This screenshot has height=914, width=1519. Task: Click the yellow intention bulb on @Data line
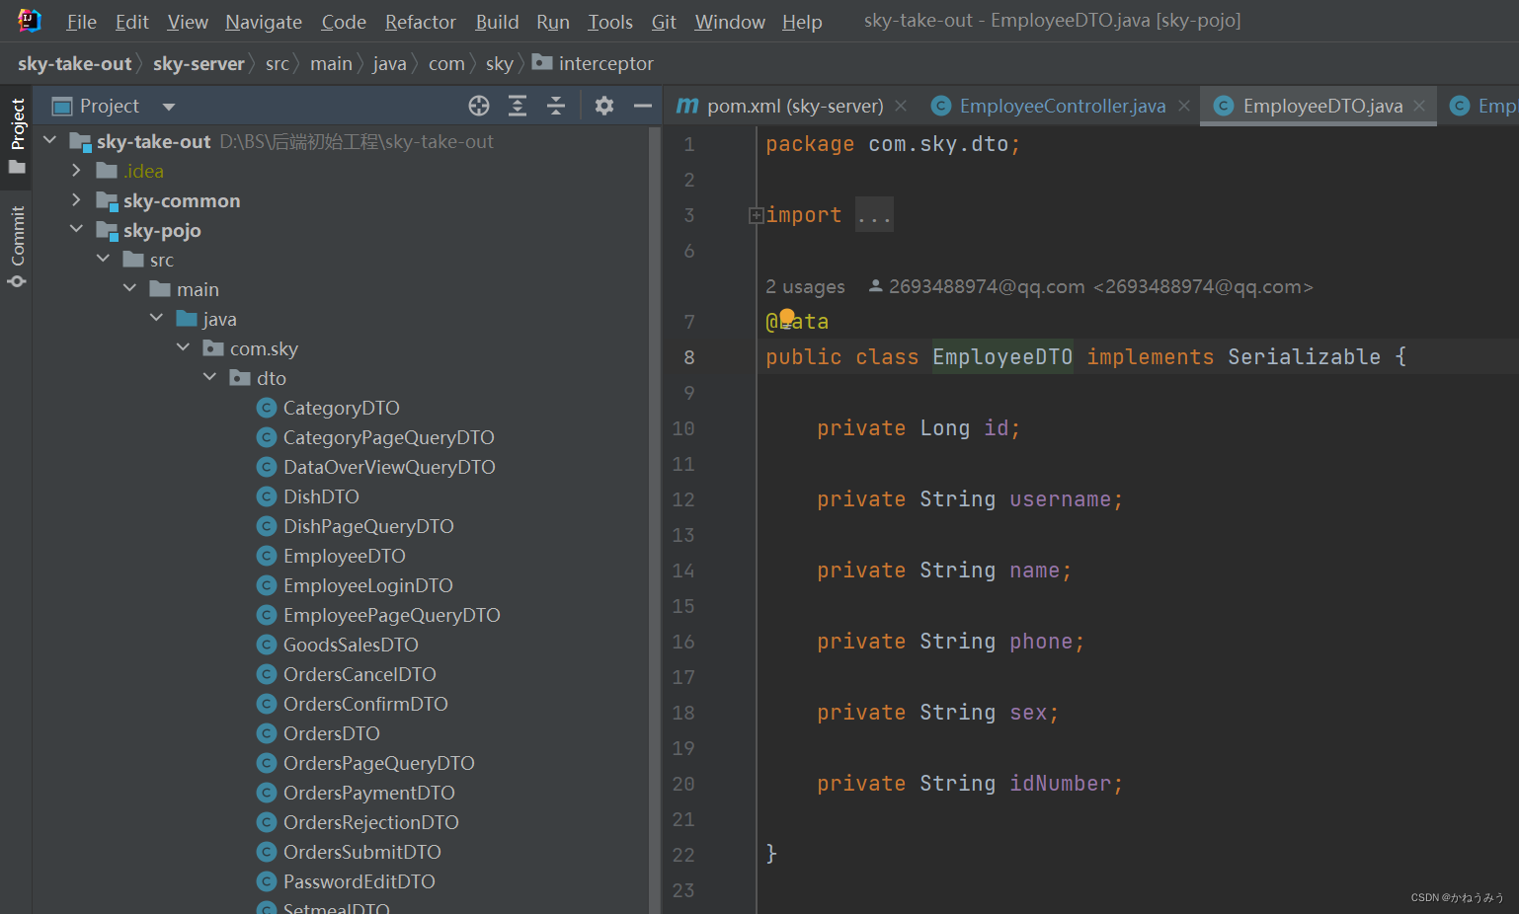pos(786,314)
